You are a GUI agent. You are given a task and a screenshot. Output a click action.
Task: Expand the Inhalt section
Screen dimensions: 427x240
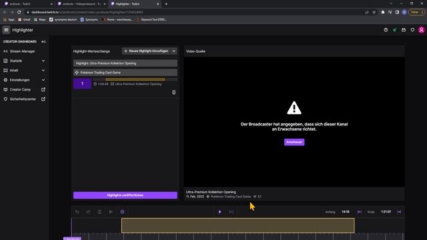43,71
